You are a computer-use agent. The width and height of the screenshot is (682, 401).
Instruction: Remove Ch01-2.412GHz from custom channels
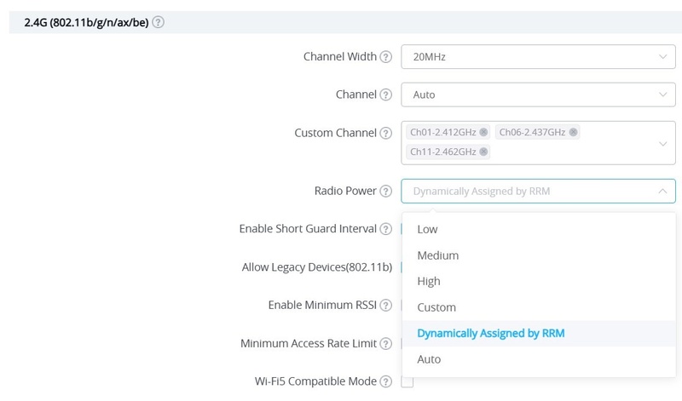[483, 132]
